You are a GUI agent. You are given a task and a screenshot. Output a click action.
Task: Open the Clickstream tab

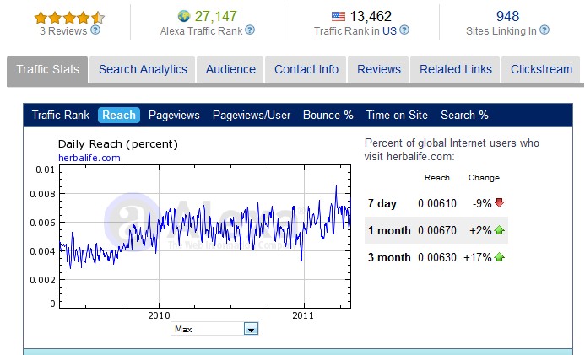[541, 69]
